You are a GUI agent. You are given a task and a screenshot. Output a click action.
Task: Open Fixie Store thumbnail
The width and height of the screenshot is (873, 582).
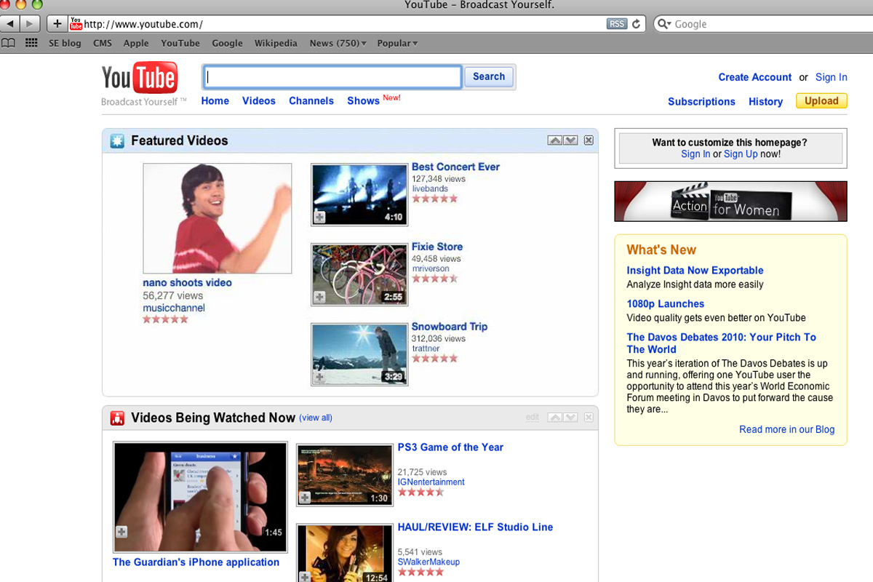pyautogui.click(x=359, y=274)
